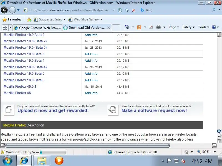
Task: Open the Tools menu
Action: [x=203, y=27]
